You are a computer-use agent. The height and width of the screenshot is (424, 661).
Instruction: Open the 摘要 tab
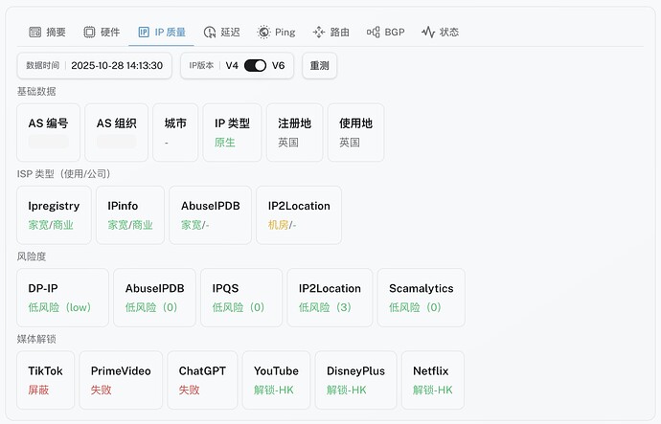click(47, 32)
